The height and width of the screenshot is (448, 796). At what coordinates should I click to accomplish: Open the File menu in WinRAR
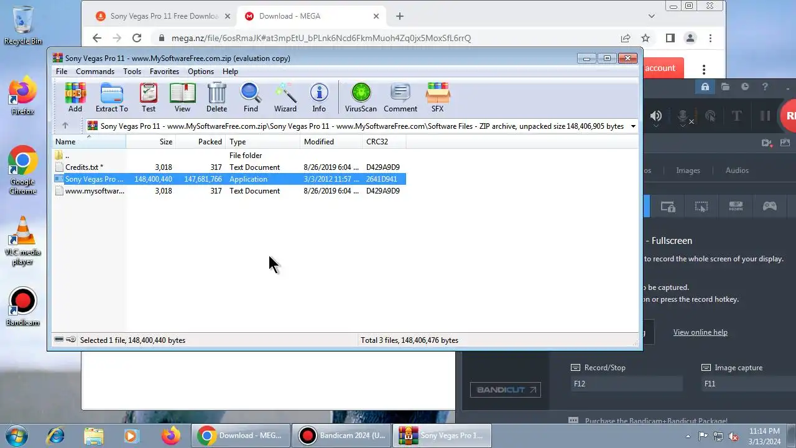(62, 72)
